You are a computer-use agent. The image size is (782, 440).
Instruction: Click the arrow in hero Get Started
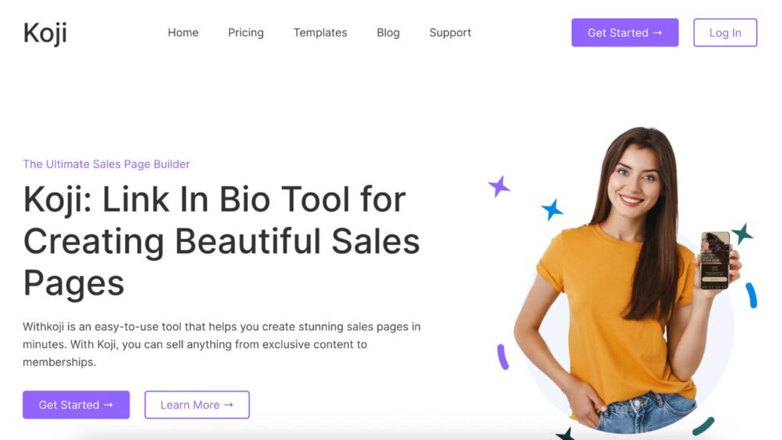click(x=108, y=405)
